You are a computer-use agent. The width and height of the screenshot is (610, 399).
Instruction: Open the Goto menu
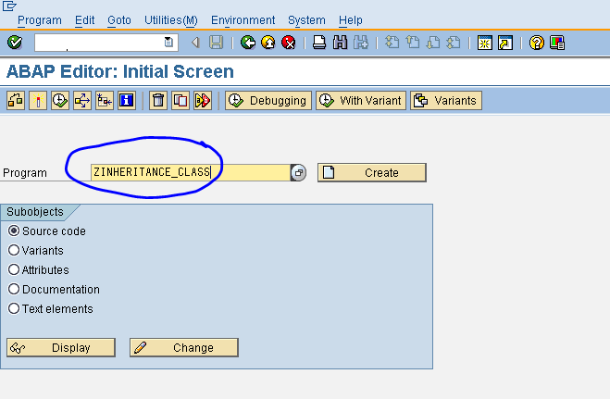tap(119, 20)
